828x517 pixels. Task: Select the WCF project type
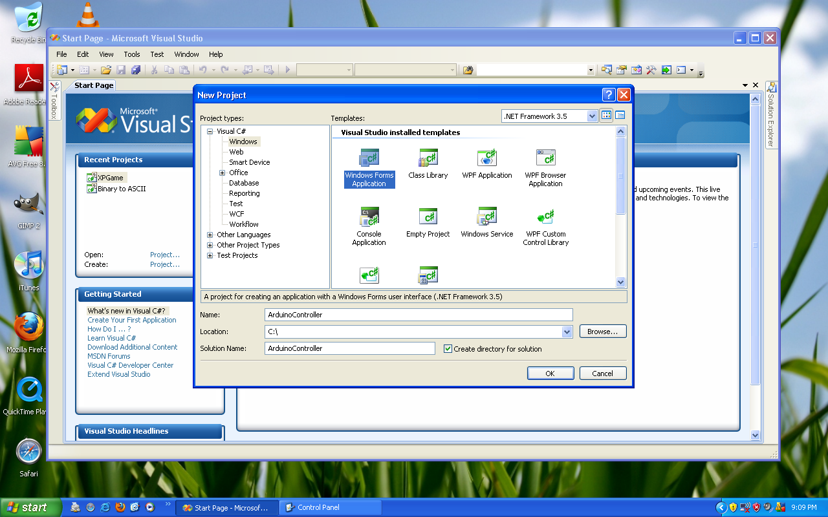(x=237, y=214)
